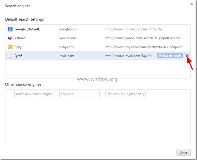Remove the Qvo6 search engine entry
Viewport: 197px width, 160px height.
click(187, 56)
